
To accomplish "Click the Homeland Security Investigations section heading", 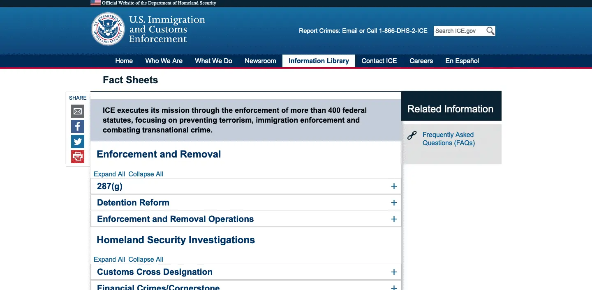I will pyautogui.click(x=176, y=240).
